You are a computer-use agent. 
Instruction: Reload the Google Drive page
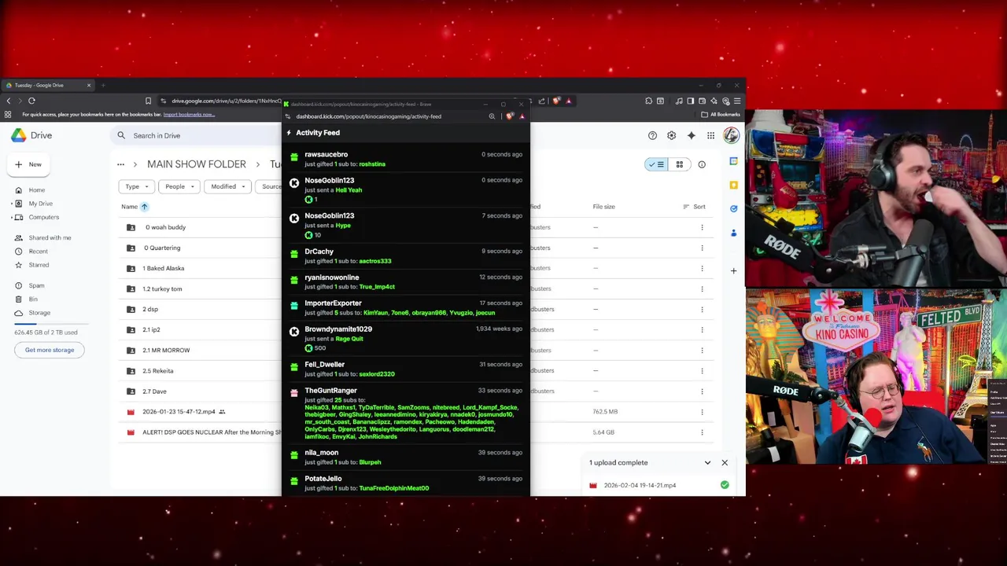coord(31,101)
